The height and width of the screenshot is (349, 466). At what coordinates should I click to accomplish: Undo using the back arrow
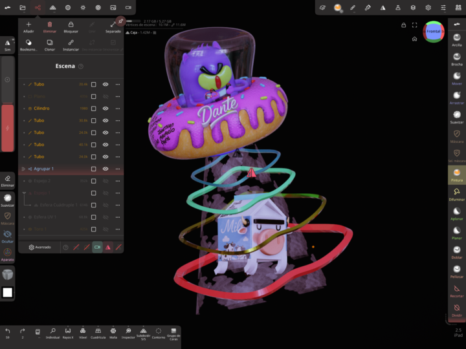7,333
